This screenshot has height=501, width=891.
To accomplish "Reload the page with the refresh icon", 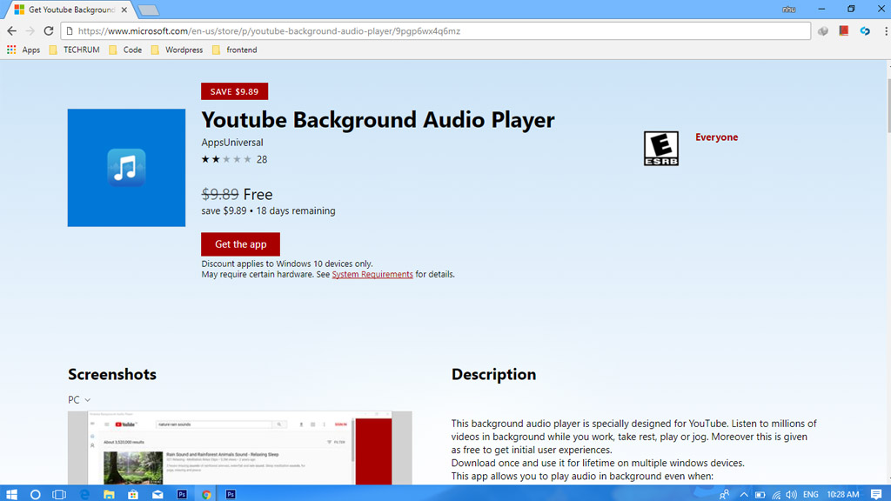I will pyautogui.click(x=49, y=31).
